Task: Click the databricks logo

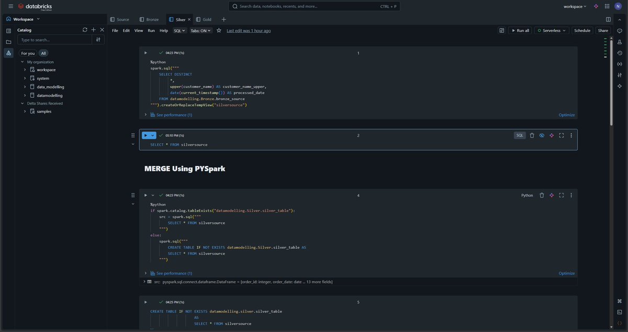Action: [x=35, y=6]
